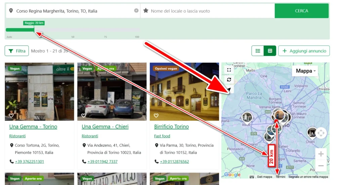This screenshot has height=185, width=344.
Task: Select Fast food category link
Action: coord(162,136)
